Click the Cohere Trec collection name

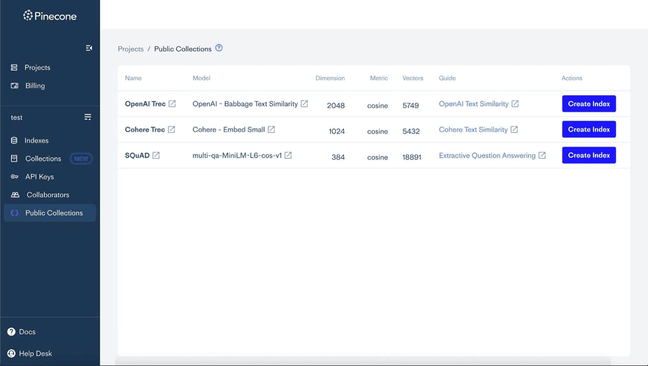tap(145, 130)
